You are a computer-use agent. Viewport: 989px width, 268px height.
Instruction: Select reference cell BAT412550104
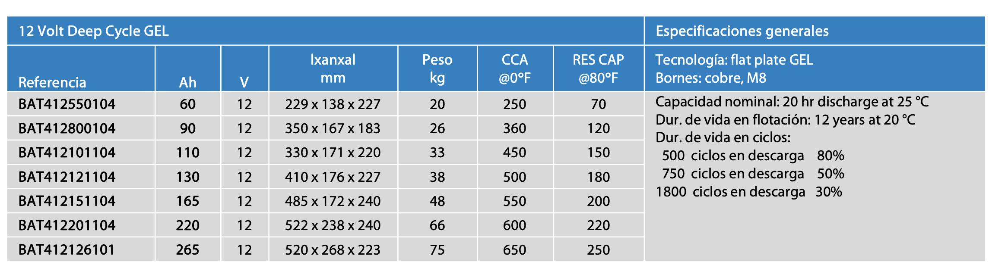(x=67, y=104)
